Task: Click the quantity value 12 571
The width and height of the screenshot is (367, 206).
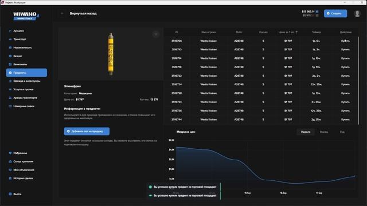Action: [154, 100]
